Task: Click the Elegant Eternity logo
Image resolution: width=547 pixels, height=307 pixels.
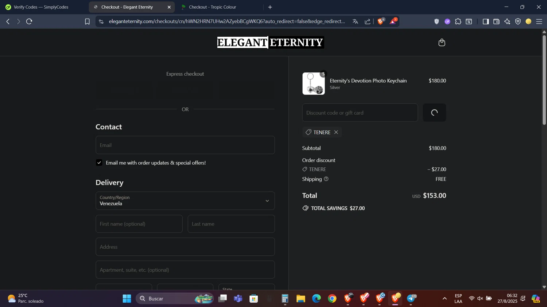Action: (x=270, y=43)
